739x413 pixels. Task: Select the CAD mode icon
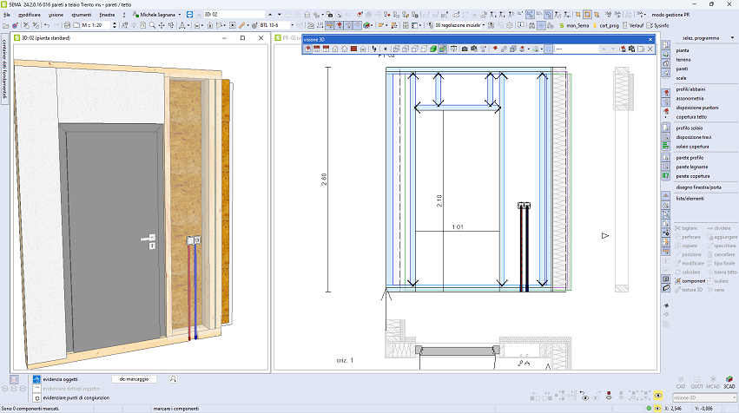coord(681,380)
